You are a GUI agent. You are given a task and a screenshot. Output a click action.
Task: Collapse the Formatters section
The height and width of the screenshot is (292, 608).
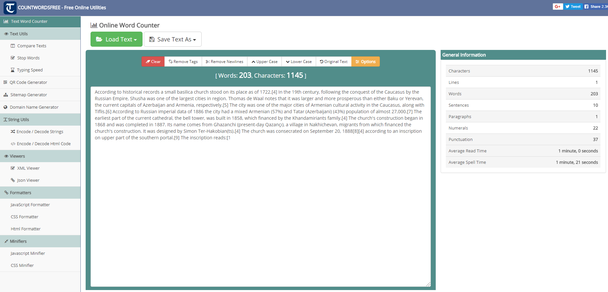tap(40, 193)
